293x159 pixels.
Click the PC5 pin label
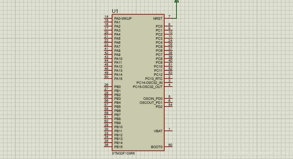[159, 47]
